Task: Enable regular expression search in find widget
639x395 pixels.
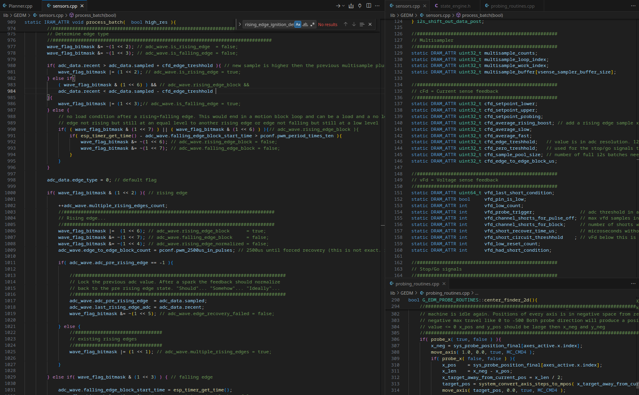Action: (x=312, y=24)
